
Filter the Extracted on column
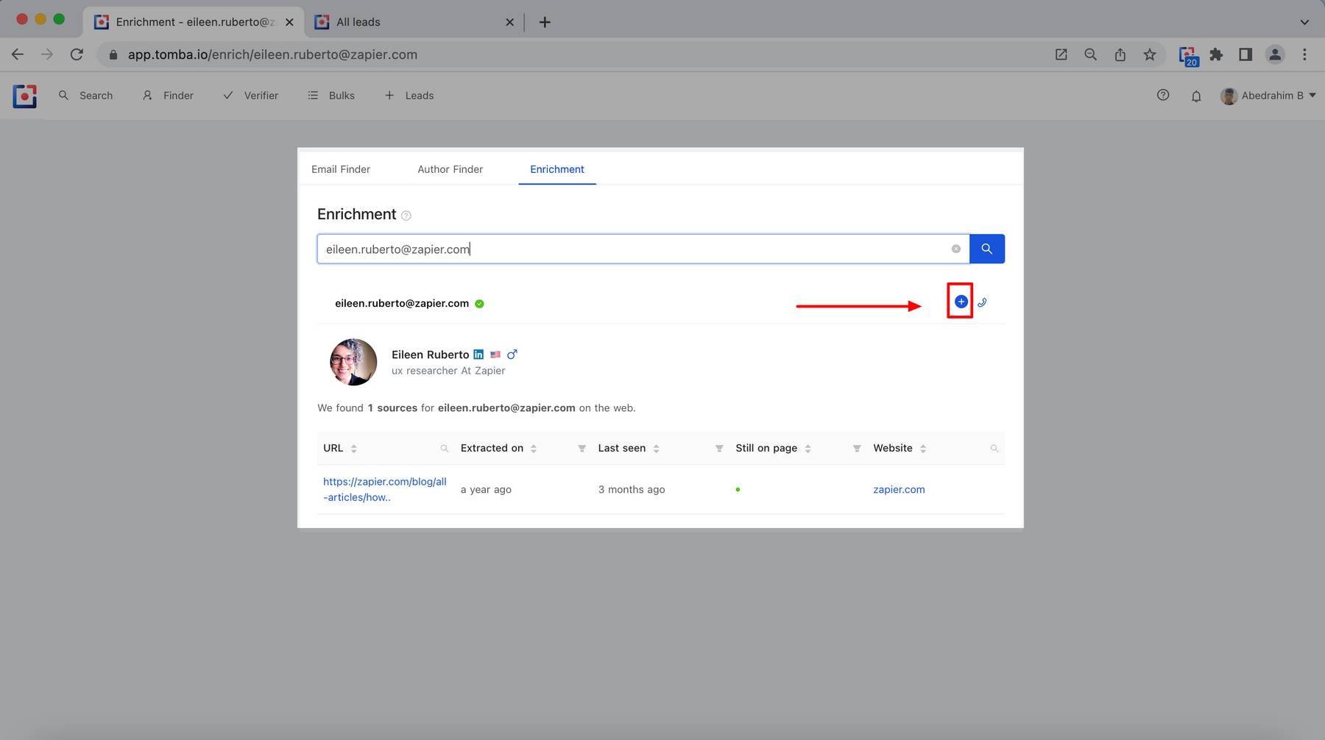pyautogui.click(x=582, y=449)
